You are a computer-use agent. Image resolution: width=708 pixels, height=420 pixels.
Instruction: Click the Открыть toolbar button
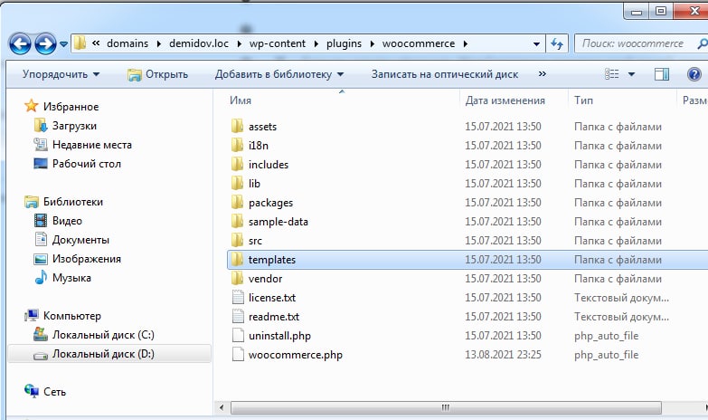(x=157, y=74)
